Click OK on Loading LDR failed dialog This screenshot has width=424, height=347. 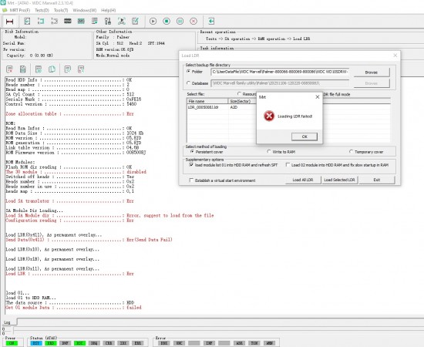305,136
